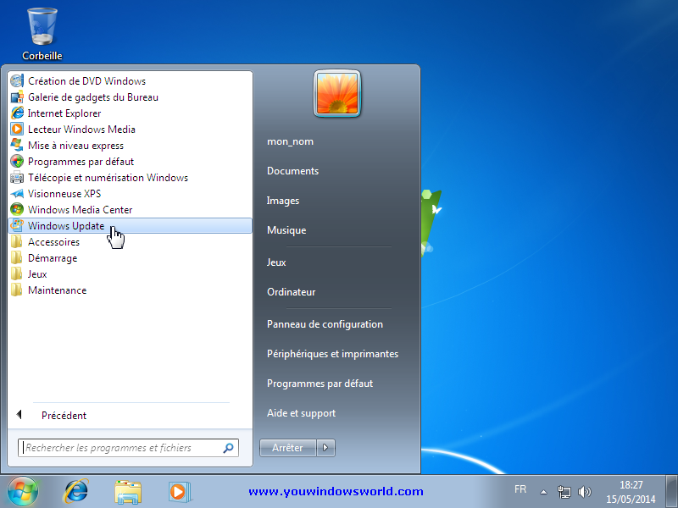
Task: Click the Lecteur Windows Media icon in list
Action: pos(17,129)
